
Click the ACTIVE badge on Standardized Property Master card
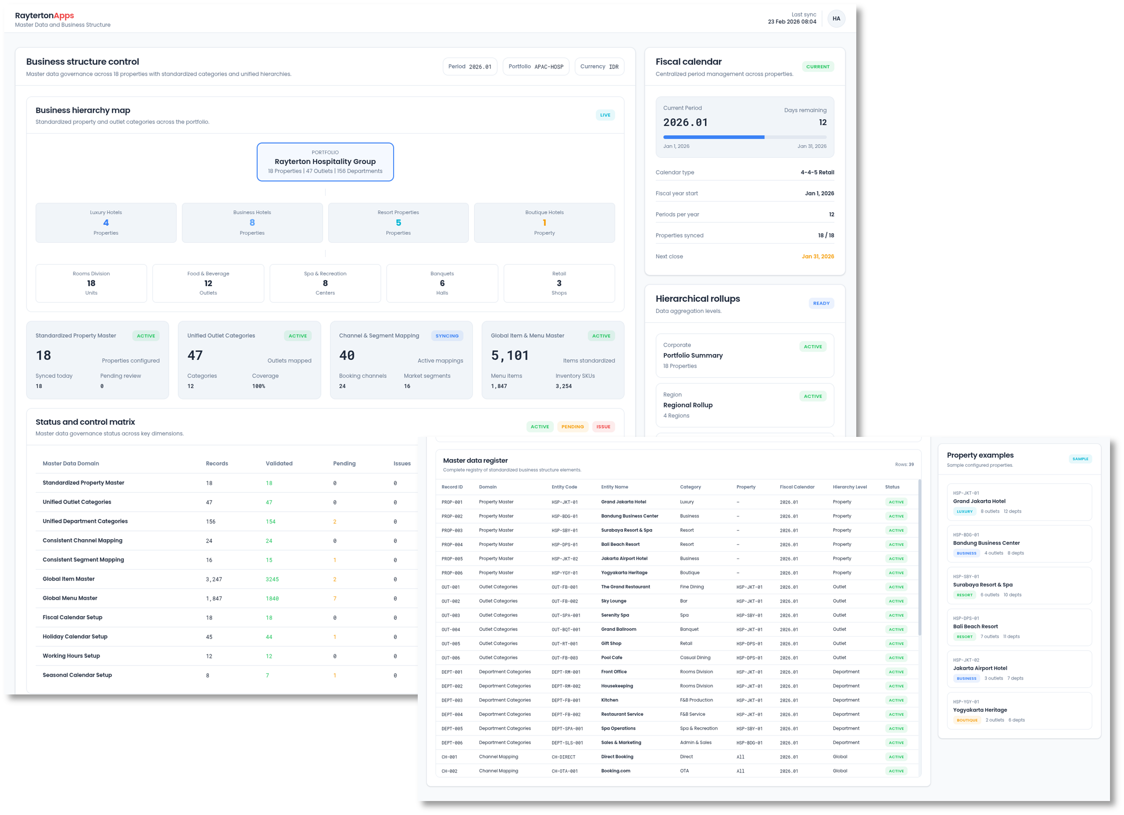coord(146,336)
